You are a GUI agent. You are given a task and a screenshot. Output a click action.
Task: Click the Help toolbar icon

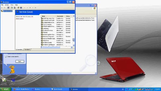click(x=18, y=8)
